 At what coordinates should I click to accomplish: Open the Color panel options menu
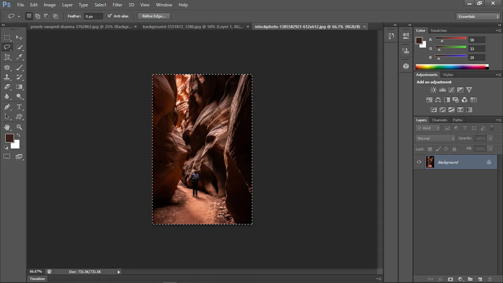click(498, 31)
